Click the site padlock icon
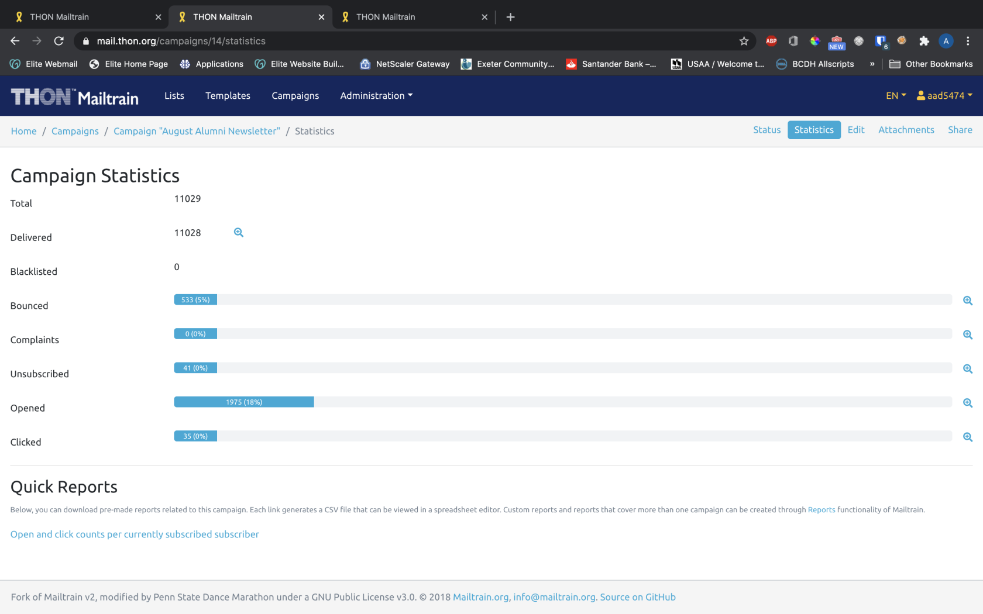983x614 pixels. point(86,41)
